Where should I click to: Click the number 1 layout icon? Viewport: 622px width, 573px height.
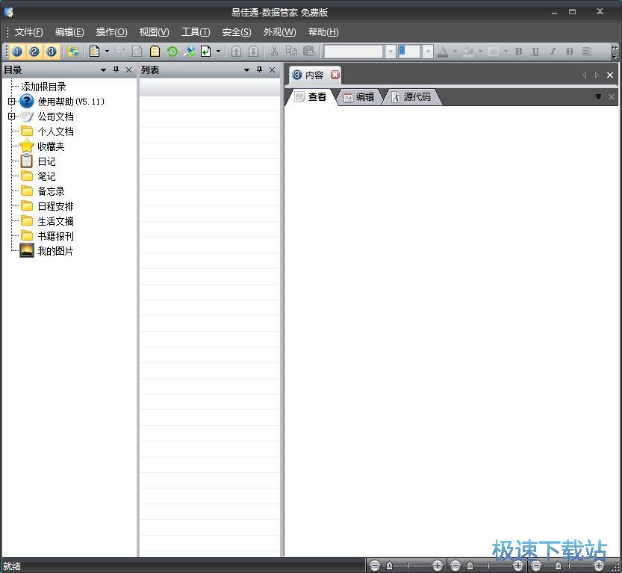click(17, 52)
